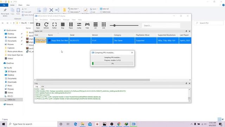Open RPCS3 File menu
The image size is (225, 127).
[x=36, y=20]
